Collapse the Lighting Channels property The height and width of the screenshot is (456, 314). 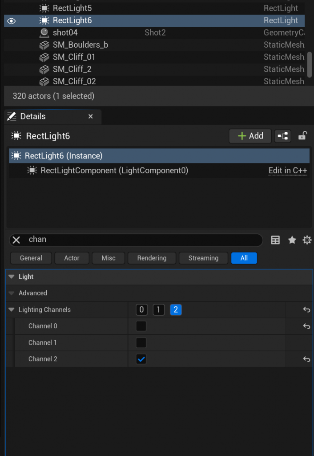tap(11, 310)
